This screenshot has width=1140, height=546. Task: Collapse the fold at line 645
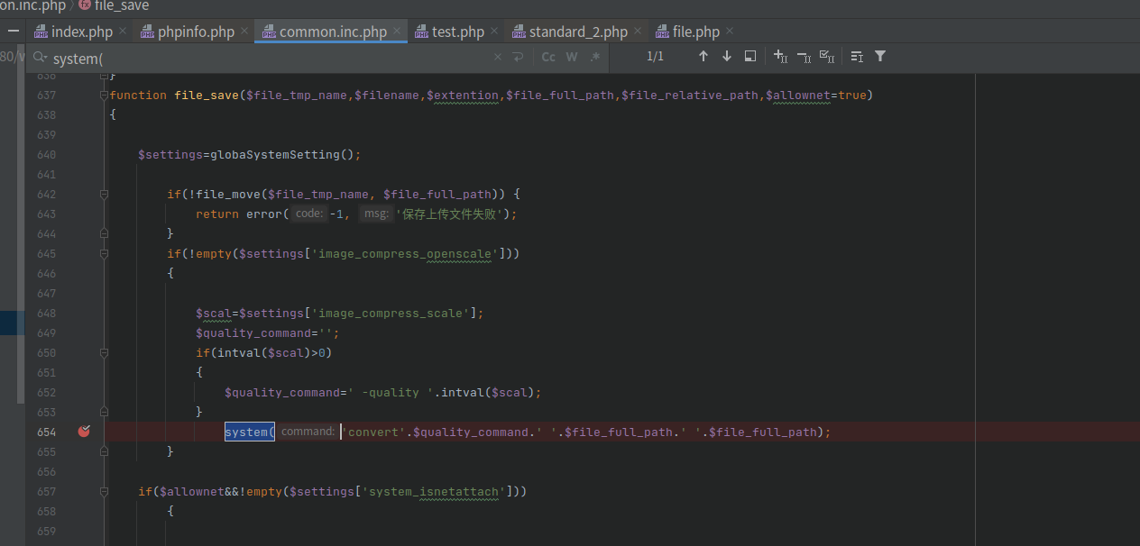[x=104, y=253]
